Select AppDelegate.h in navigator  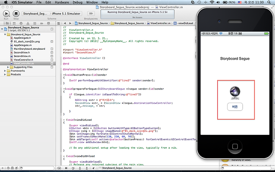pyautogui.click(x=22, y=38)
